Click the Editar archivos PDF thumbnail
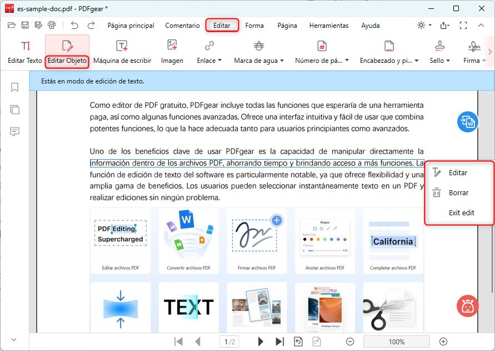This screenshot has height=351, width=495. point(120,241)
